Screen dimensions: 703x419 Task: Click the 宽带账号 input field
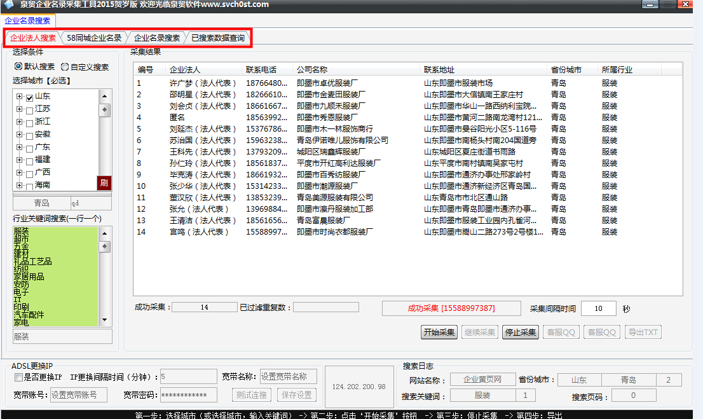[x=78, y=395]
